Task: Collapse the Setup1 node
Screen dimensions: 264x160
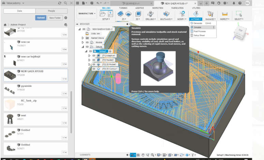Action: pyautogui.click(x=86, y=51)
